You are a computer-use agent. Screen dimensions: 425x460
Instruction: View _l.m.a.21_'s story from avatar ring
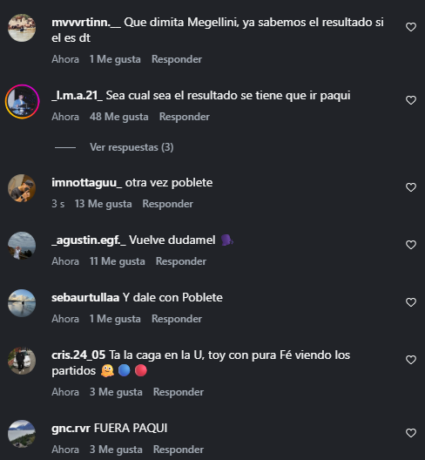click(22, 102)
